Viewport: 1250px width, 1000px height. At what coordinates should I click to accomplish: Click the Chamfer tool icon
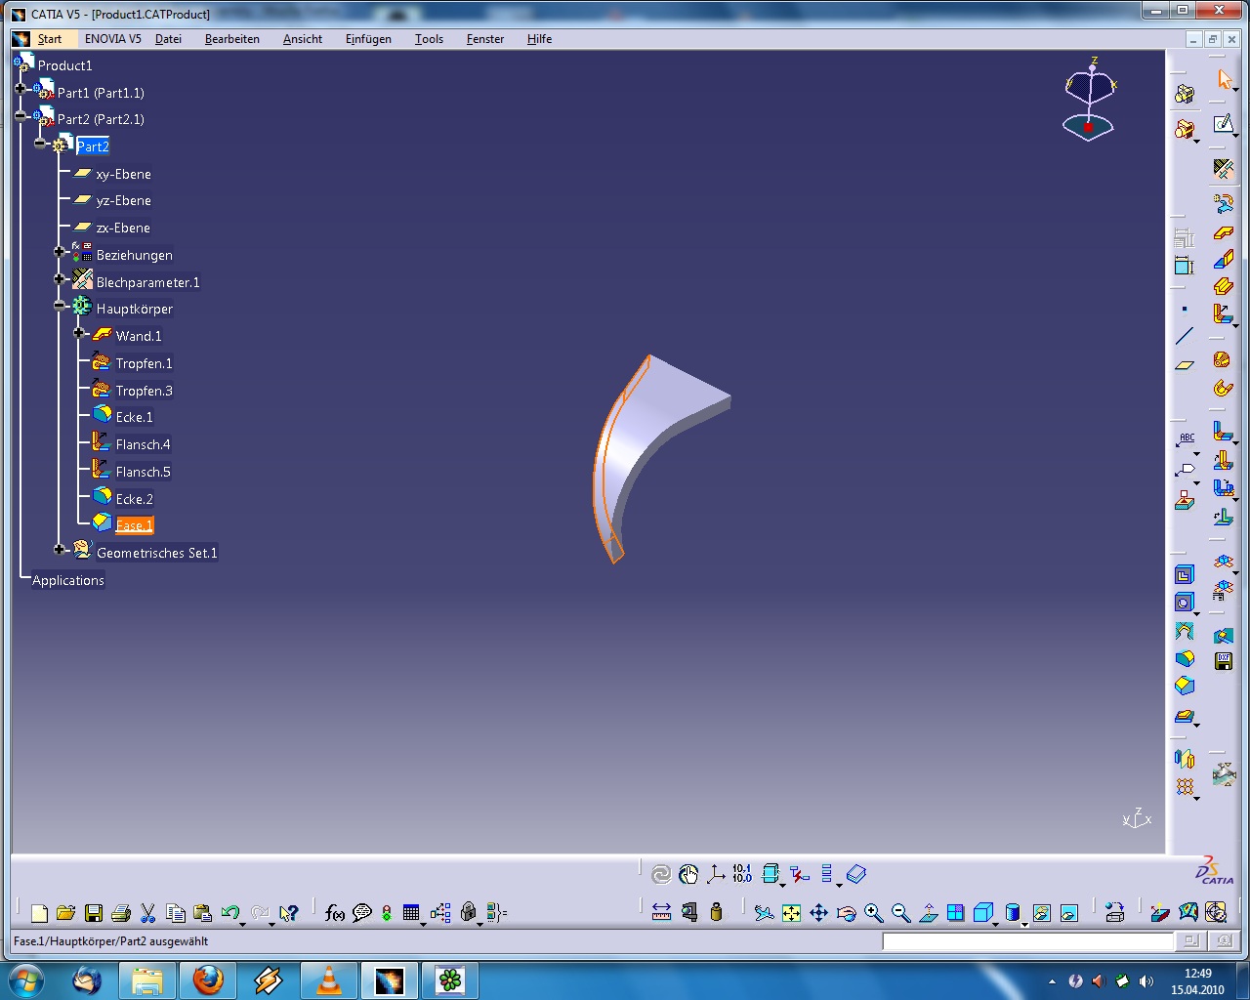pyautogui.click(x=1185, y=686)
